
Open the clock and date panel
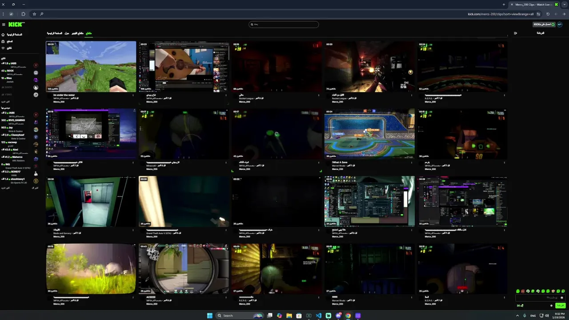558,316
